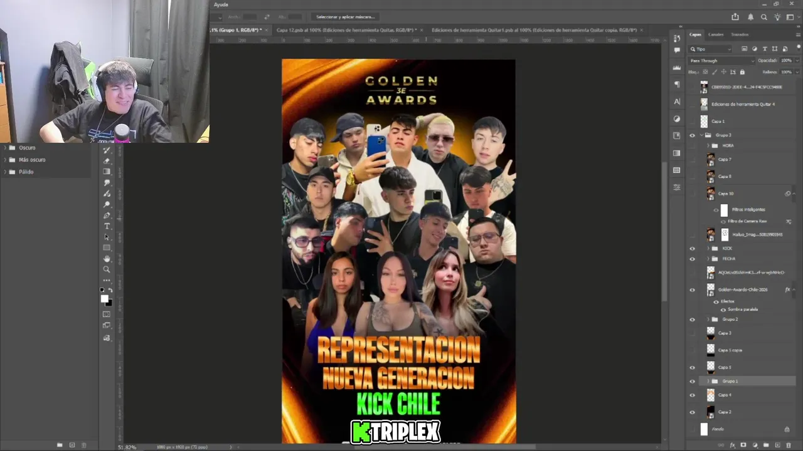
Task: Open the Paragraph panel icon
Action: [677, 84]
